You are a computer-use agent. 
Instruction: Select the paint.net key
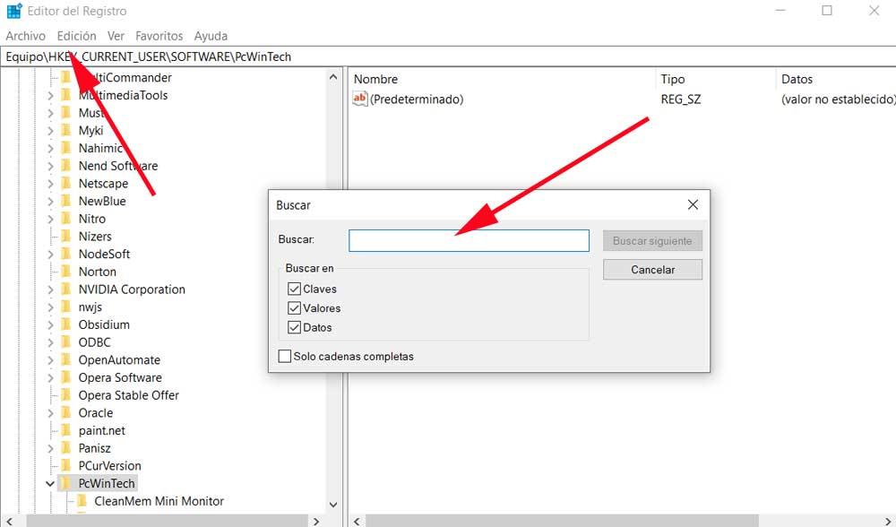[x=102, y=430]
